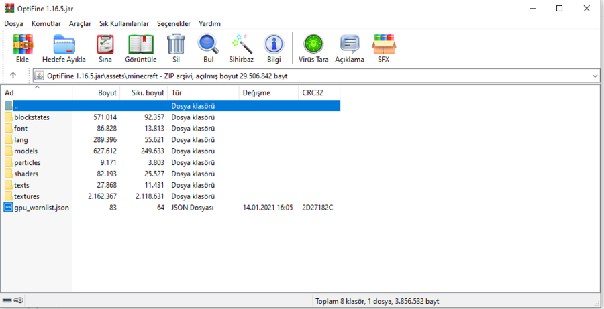Image resolution: width=604 pixels, height=309 pixels.
Task: Select the font folder row
Action: click(x=170, y=129)
